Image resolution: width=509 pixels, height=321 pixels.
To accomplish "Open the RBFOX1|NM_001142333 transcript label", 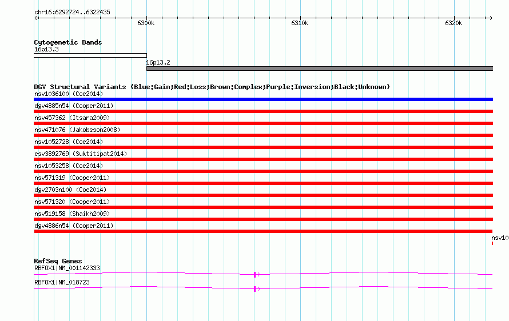I will (x=67, y=268).
